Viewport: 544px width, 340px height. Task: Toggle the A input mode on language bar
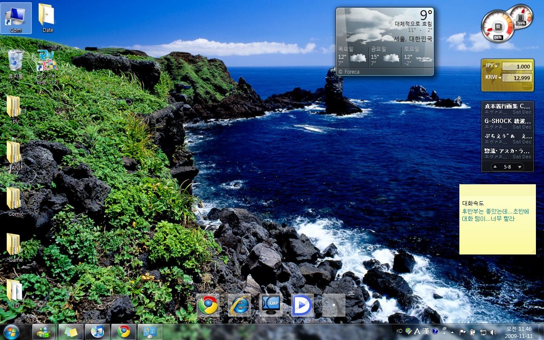tap(417, 331)
